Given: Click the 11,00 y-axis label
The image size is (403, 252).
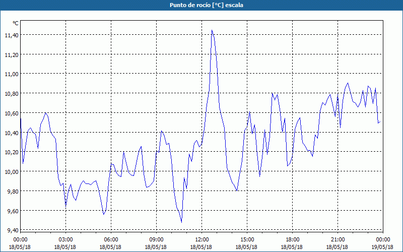Looking at the screenshot, I should click(12, 74).
